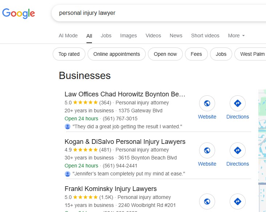The height and width of the screenshot is (212, 266).
Task: Toggle the Open now filter chip
Action: pos(165,54)
